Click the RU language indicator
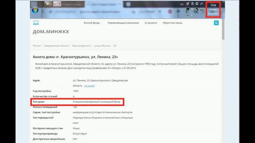 pyautogui.click(x=182, y=4)
